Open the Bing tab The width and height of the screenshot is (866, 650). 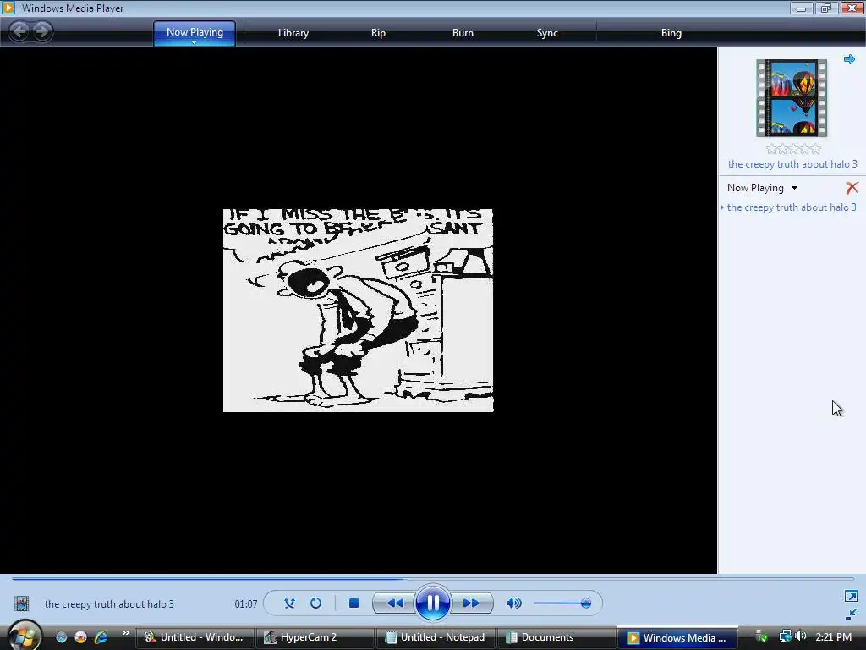(671, 33)
